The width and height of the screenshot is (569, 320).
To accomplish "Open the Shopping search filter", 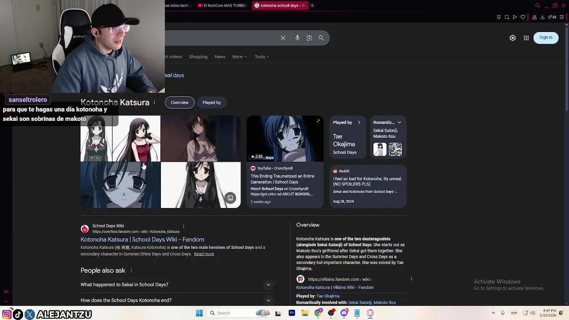I will (x=198, y=56).
